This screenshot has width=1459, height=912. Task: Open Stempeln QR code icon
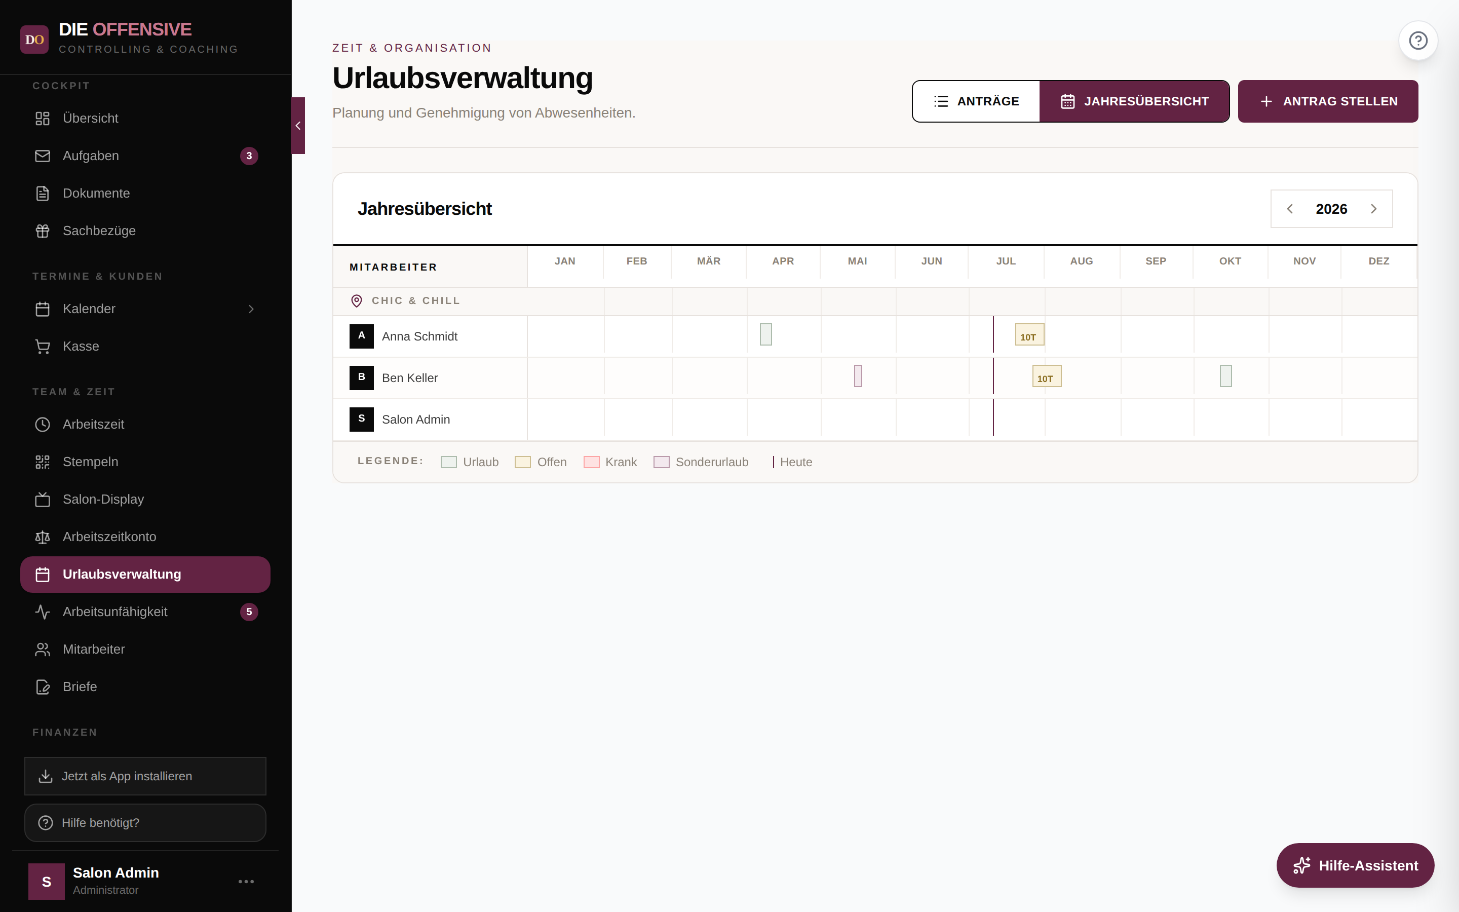click(42, 462)
